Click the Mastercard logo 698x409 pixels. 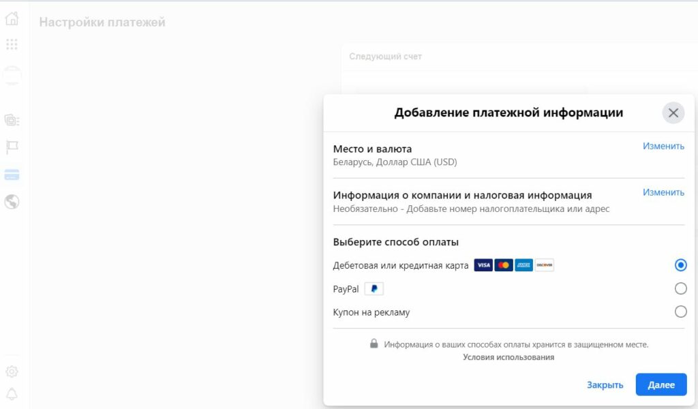tap(504, 265)
